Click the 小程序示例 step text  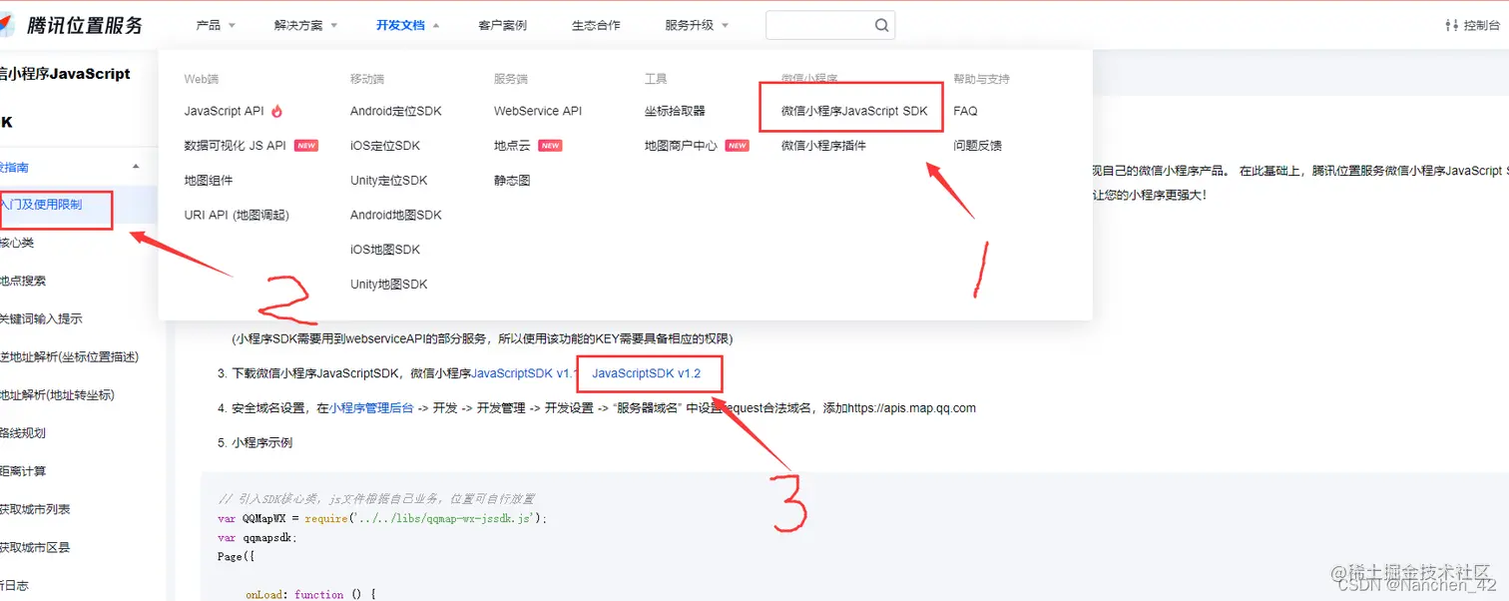pos(262,442)
